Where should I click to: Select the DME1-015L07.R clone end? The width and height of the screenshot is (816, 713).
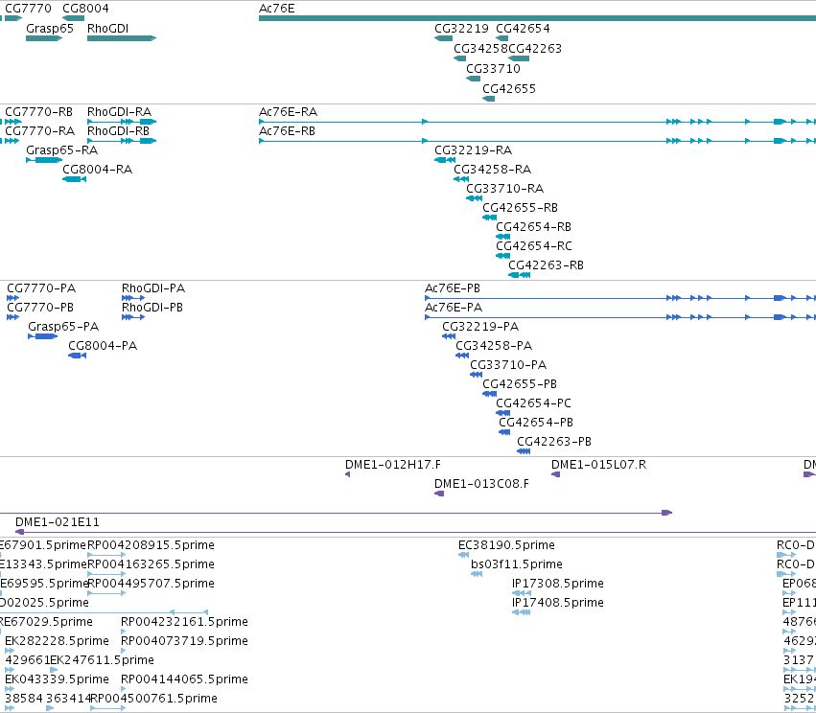click(556, 474)
